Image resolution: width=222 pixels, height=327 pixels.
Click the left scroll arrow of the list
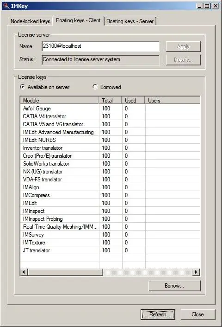coord(24,272)
